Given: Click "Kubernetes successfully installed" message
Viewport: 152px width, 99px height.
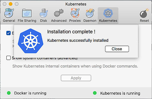Looking at the screenshot, I should coord(78,41).
